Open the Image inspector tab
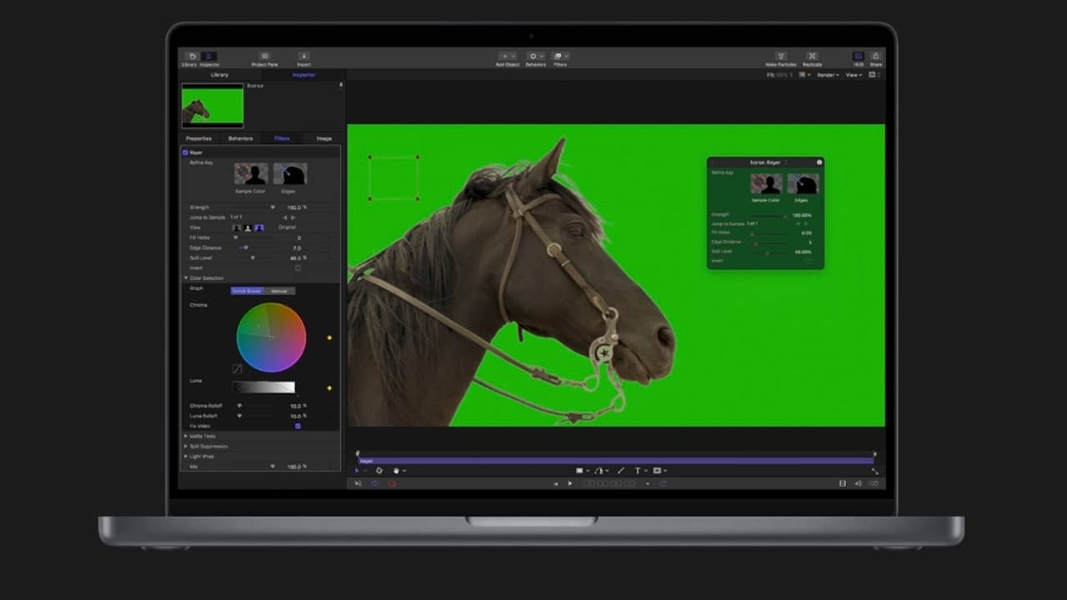The image size is (1067, 600). tap(324, 138)
